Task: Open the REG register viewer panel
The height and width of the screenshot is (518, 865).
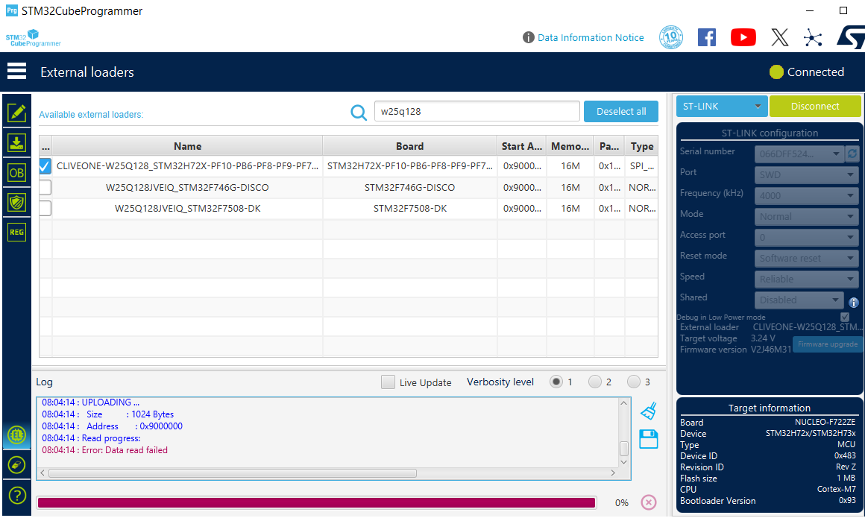Action: [x=16, y=232]
